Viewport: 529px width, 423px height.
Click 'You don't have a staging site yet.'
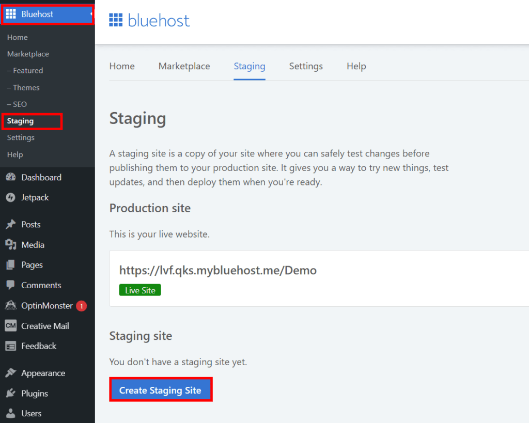pos(178,362)
